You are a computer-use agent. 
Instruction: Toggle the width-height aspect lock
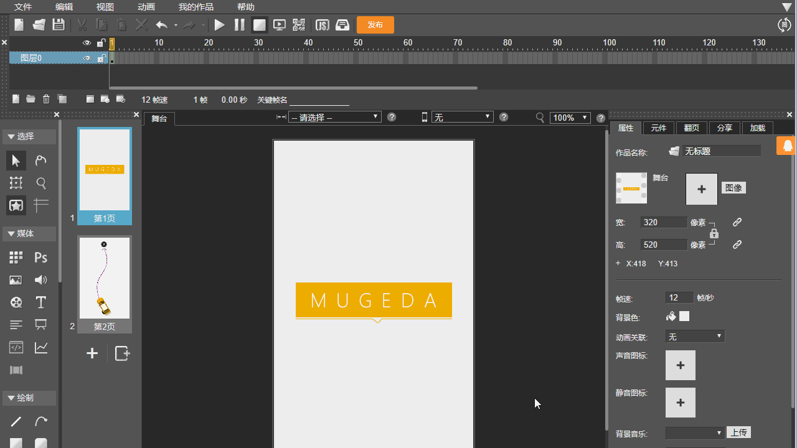[x=714, y=233]
